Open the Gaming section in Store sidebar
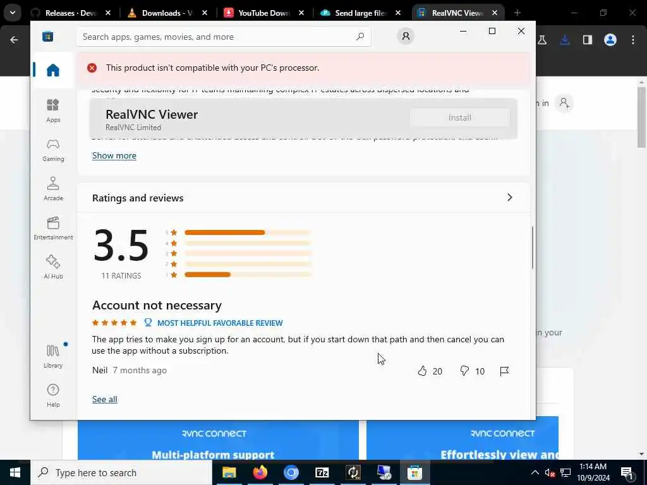The height and width of the screenshot is (485, 647). (53, 150)
